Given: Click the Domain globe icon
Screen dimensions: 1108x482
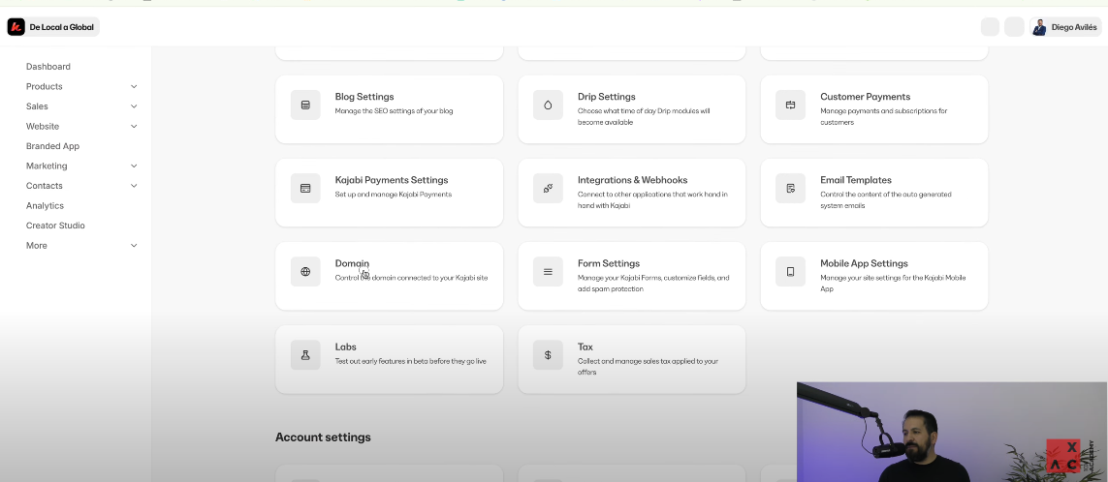Looking at the screenshot, I should point(305,271).
